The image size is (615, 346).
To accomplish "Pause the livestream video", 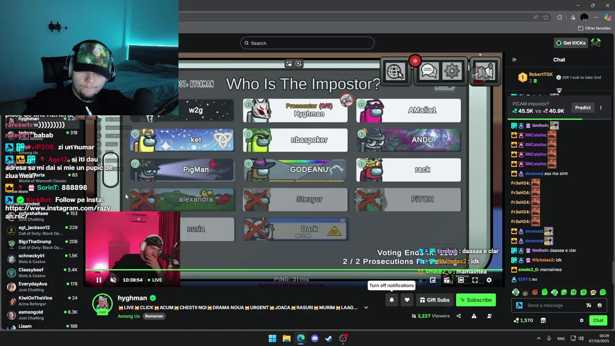I will [98, 280].
